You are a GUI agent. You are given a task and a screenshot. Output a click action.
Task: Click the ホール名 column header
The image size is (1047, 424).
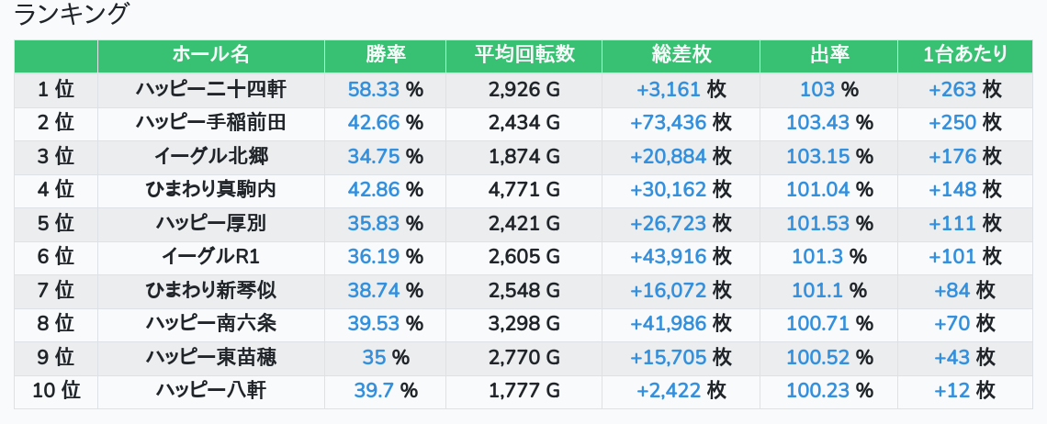tap(210, 55)
